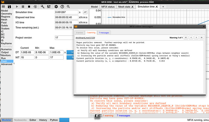Image resolution: width=209 pixels, height=122 pixels.
Task: Pause the running simulation
Action: [23, 7]
